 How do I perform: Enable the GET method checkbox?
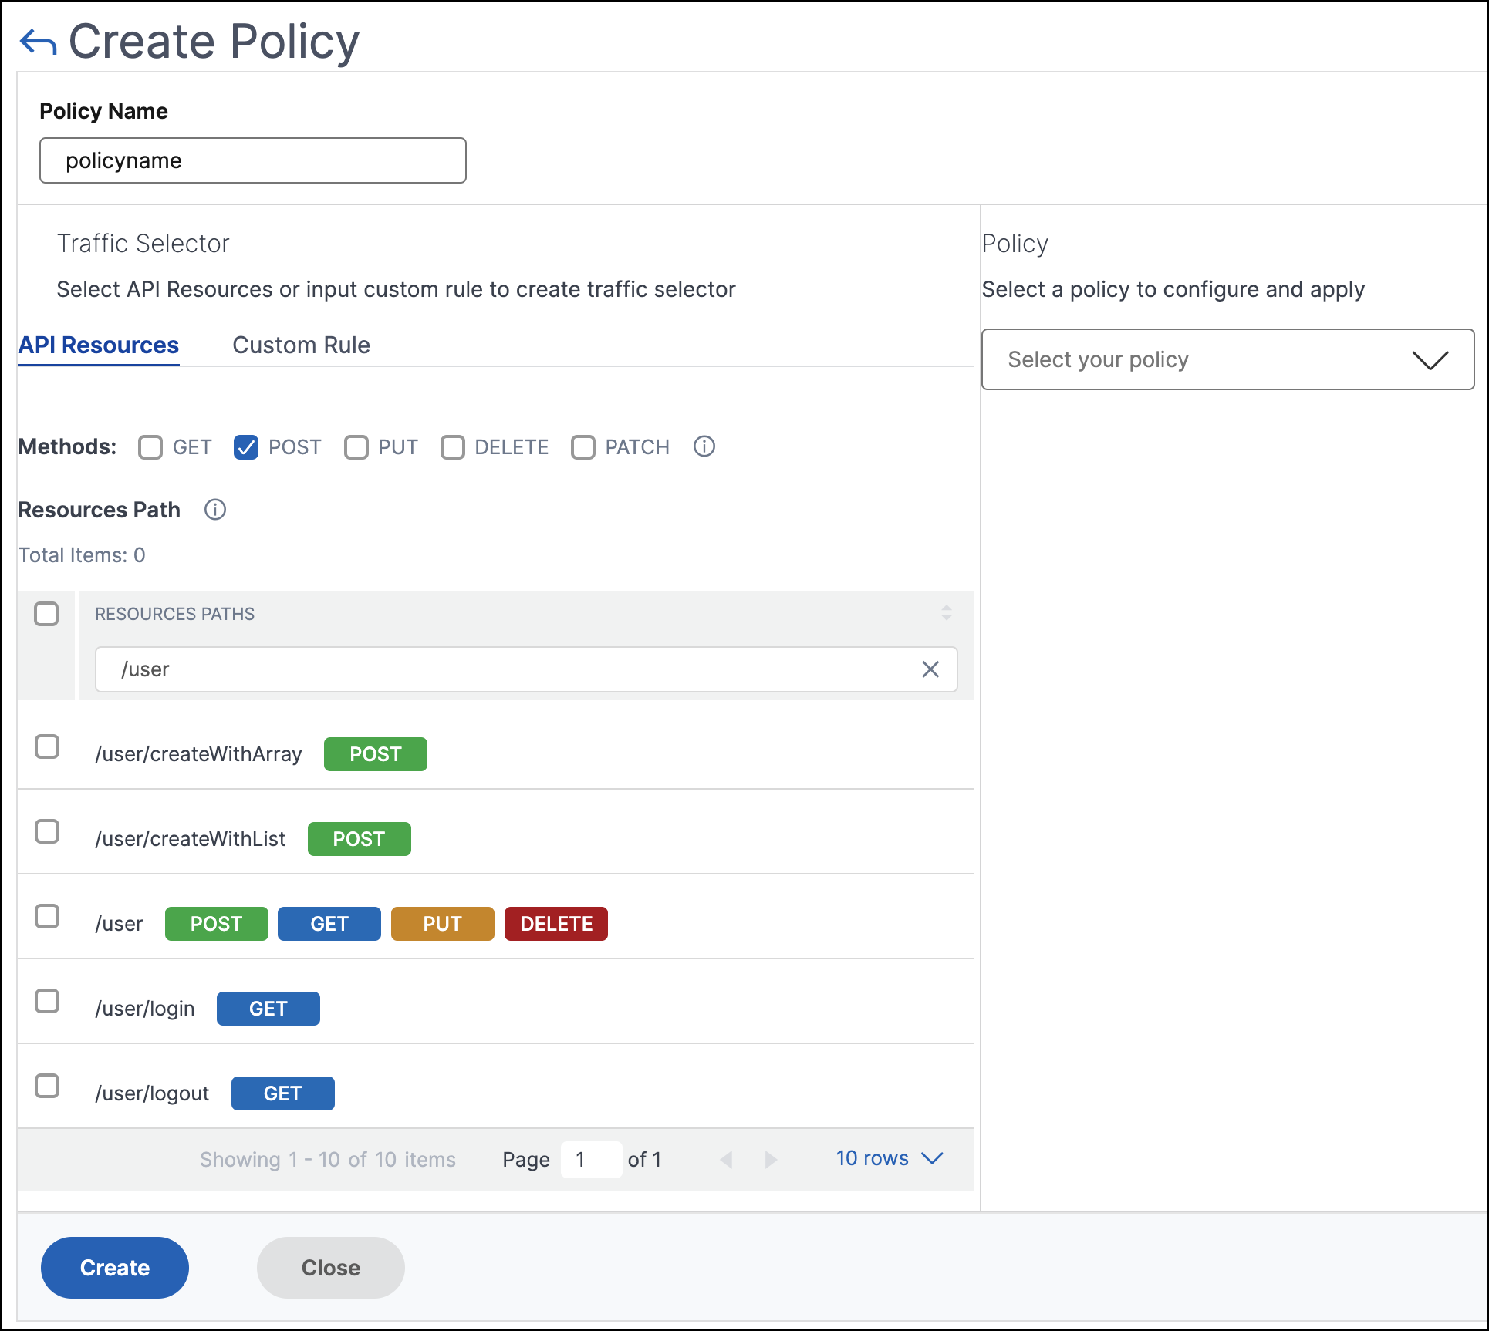coord(150,447)
